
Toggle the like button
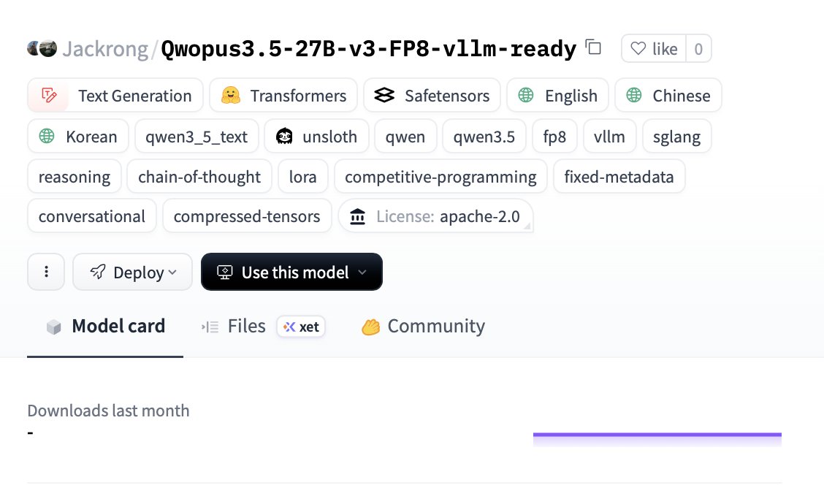pyautogui.click(x=654, y=49)
